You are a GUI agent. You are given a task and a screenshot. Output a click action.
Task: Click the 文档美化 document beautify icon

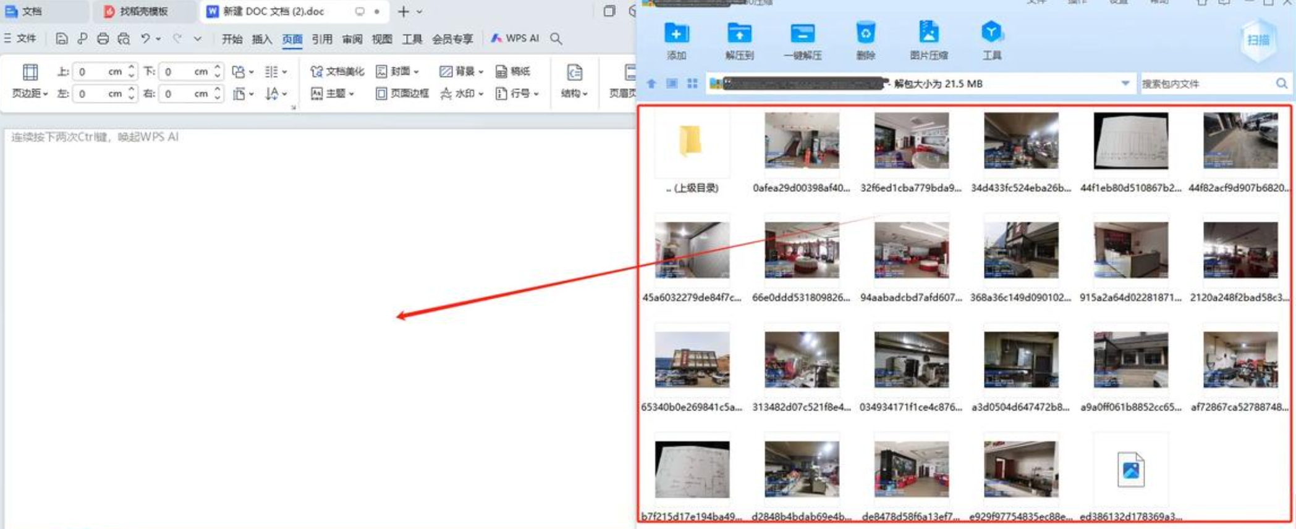[x=337, y=72]
